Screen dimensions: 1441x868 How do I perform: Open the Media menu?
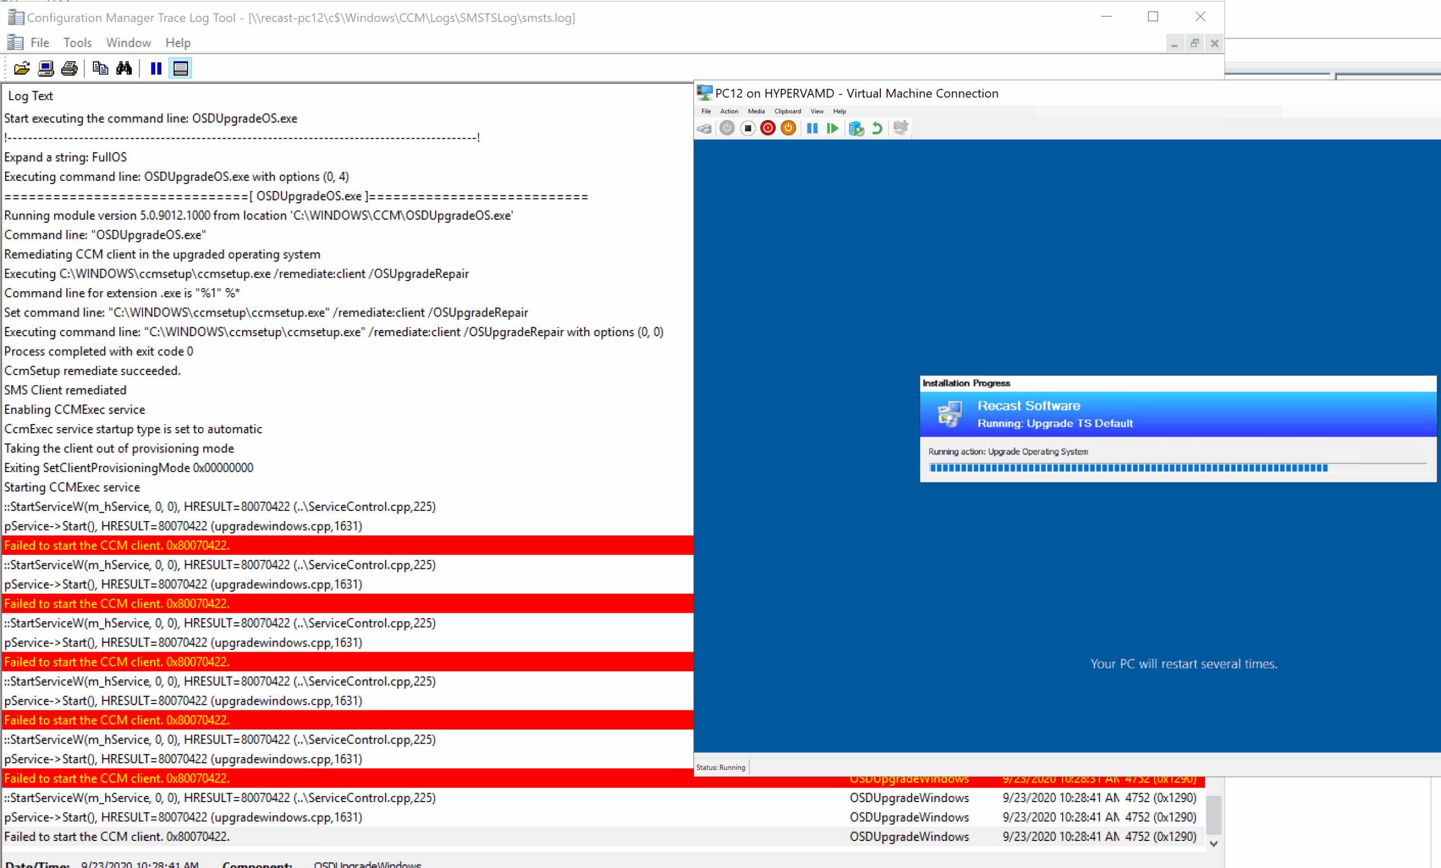pyautogui.click(x=755, y=111)
